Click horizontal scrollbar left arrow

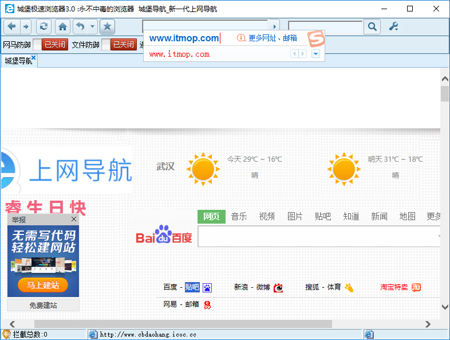click(x=13, y=324)
